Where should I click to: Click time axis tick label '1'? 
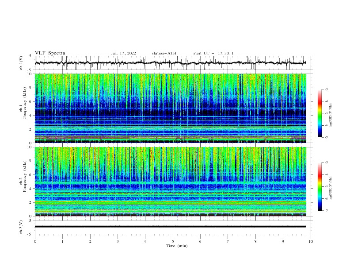[62, 241]
